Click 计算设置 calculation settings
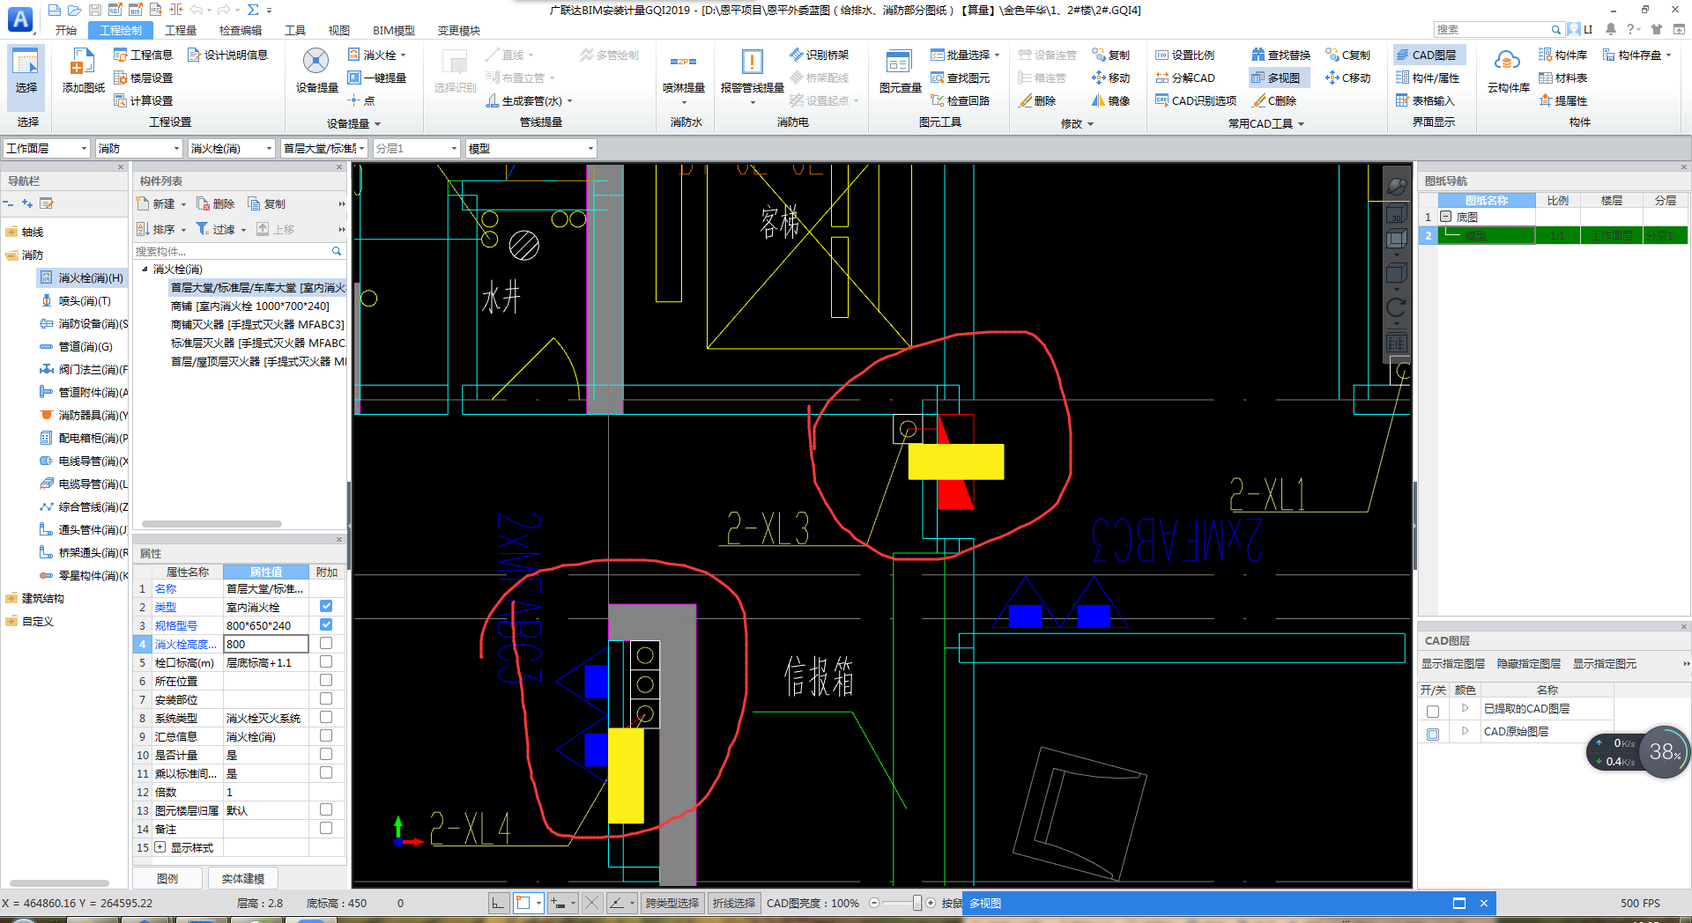This screenshot has height=923, width=1692. 143,100
